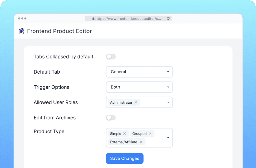Open the Default Tab dropdown
Screen dimensions: 256x168
click(139, 72)
